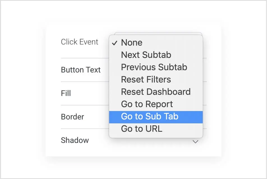Screen dimensions: 267x179
Task: Select None in the Click Event menu
Action: click(132, 43)
